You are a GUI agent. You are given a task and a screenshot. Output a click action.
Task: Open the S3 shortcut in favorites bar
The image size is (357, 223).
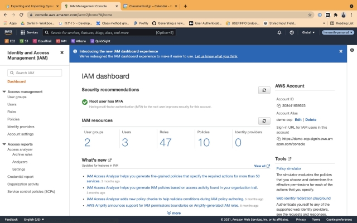tap(24, 41)
